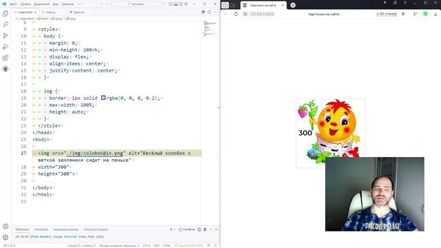Open the Source Control view

tap(6, 36)
